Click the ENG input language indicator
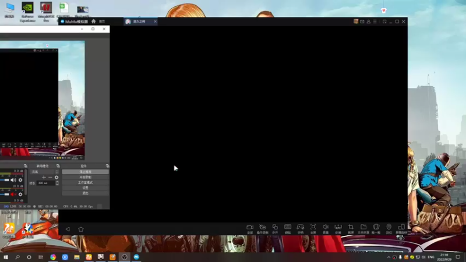This screenshot has width=466, height=262. click(431, 257)
